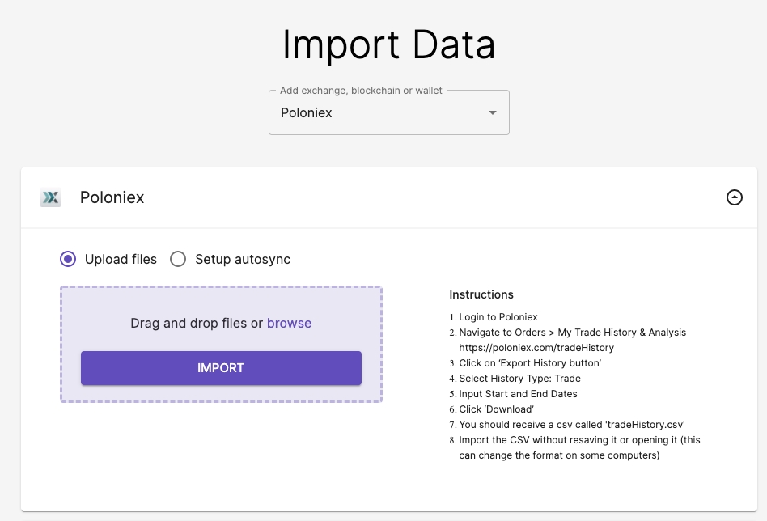
Task: Click the Poloniex panel header title
Action: [x=112, y=197]
